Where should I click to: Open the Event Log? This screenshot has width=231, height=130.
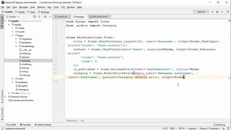(219, 125)
